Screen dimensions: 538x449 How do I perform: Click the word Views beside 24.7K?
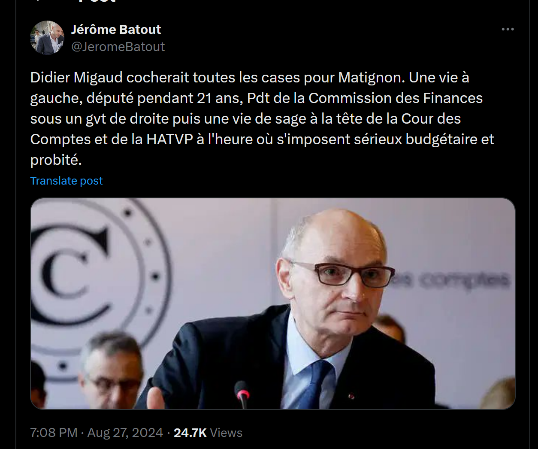point(227,432)
